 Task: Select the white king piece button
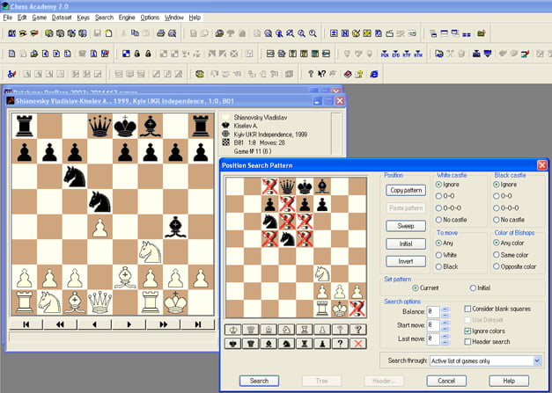tap(232, 330)
